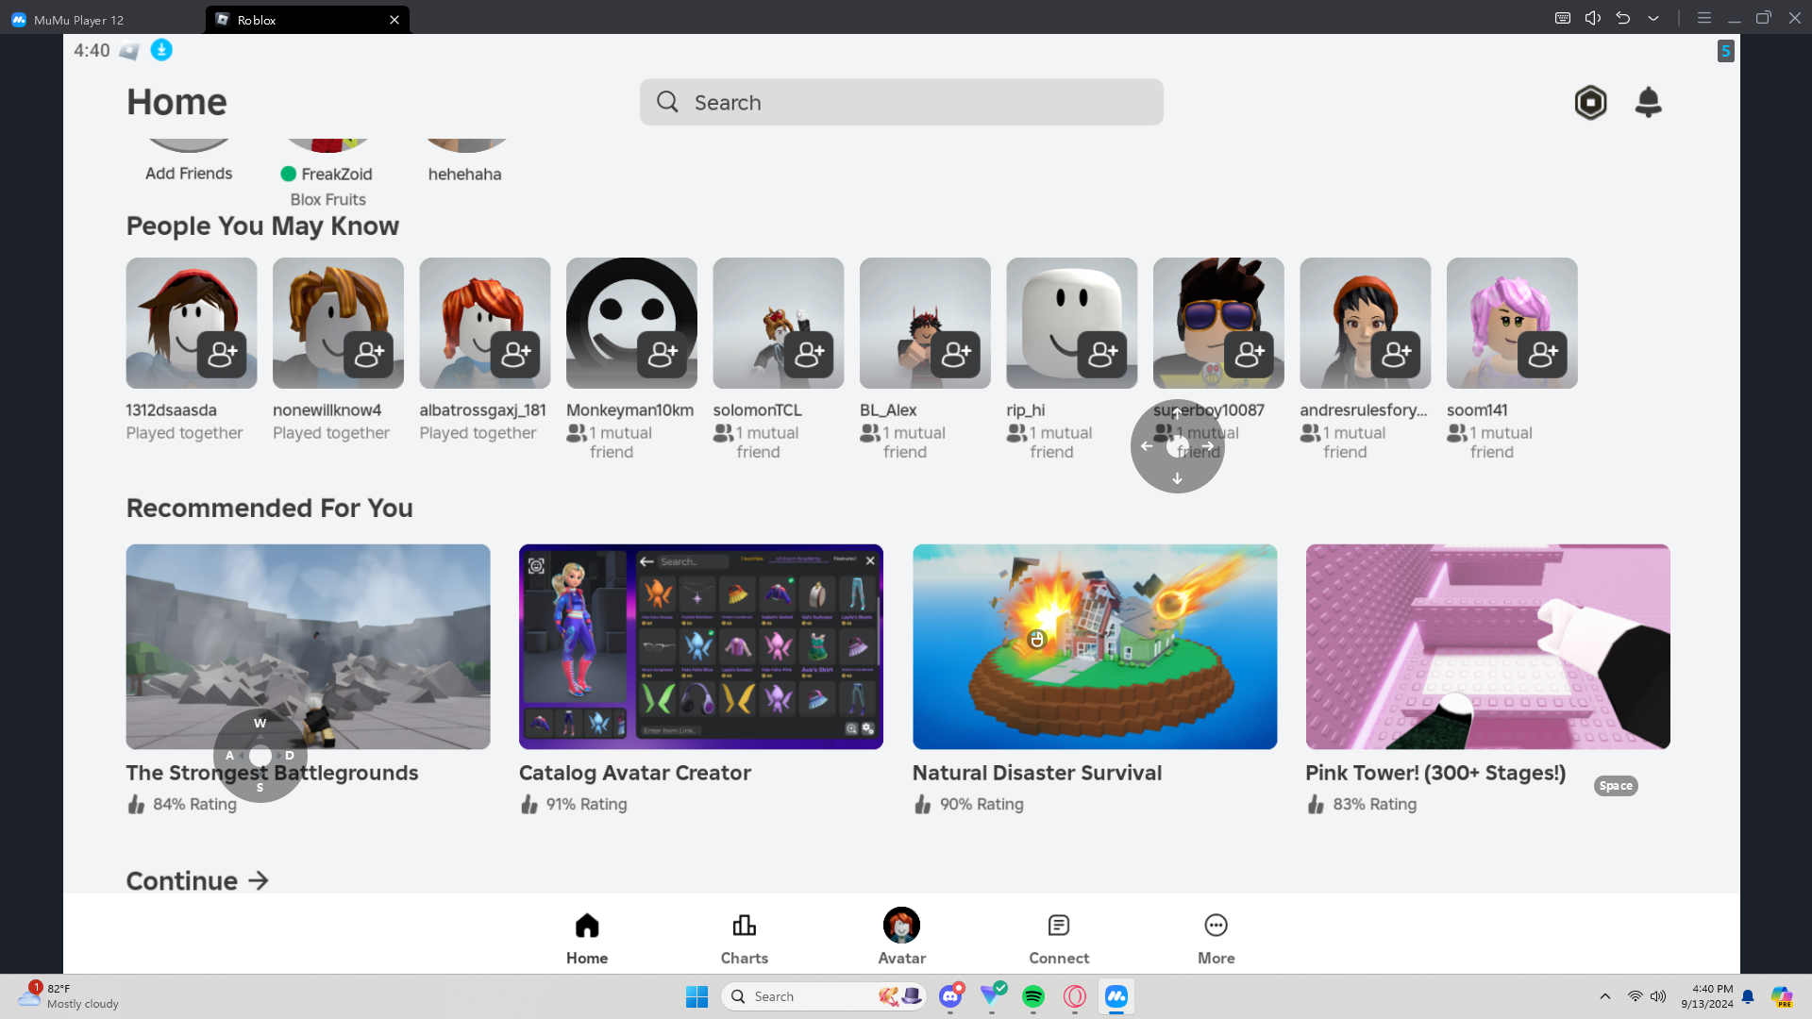
Task: Open Discord from the taskbar
Action: [x=950, y=996]
